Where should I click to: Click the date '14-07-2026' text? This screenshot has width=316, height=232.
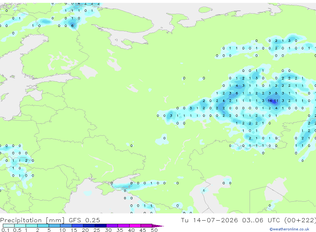(x=216, y=220)
